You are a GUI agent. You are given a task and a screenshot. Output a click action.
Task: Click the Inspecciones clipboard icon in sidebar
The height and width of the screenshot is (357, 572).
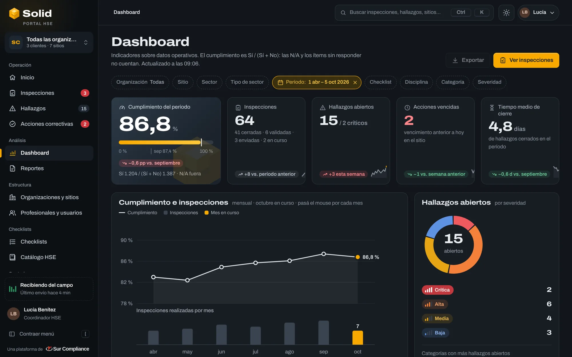pyautogui.click(x=13, y=93)
